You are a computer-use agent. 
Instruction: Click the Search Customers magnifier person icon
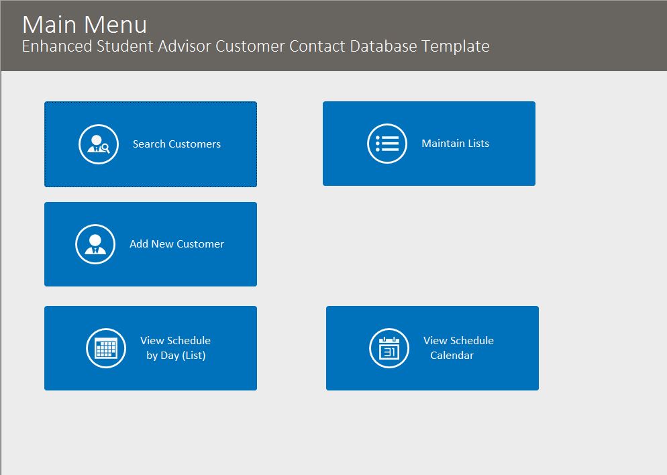tap(99, 144)
